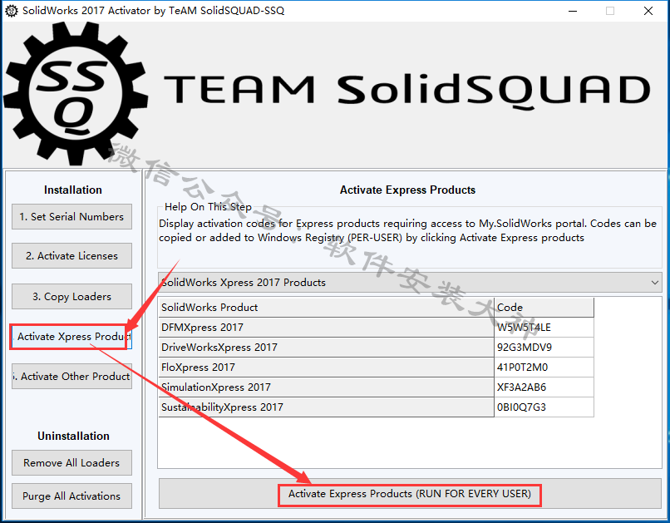This screenshot has width=670, height=523.
Task: Close the Activator window
Action: pyautogui.click(x=648, y=11)
